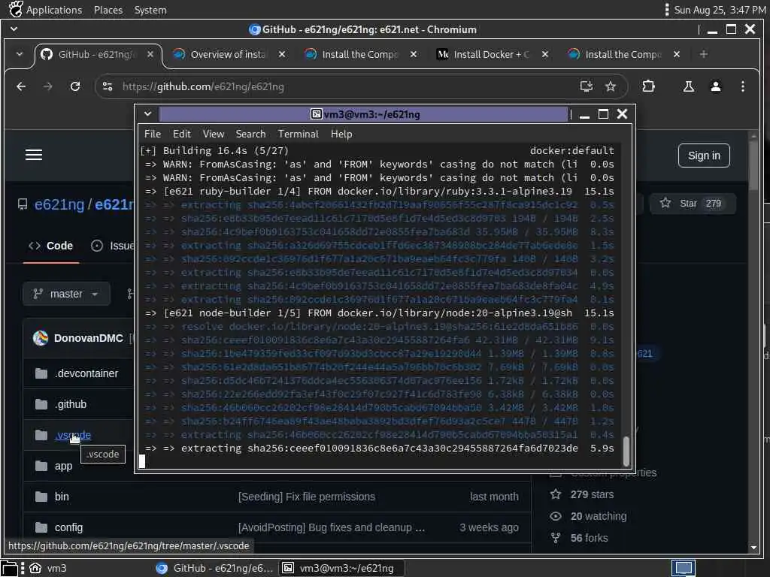Viewport: 770px width, 577px height.
Task: Open the Chromium extensions puzzle icon
Action: (648, 87)
